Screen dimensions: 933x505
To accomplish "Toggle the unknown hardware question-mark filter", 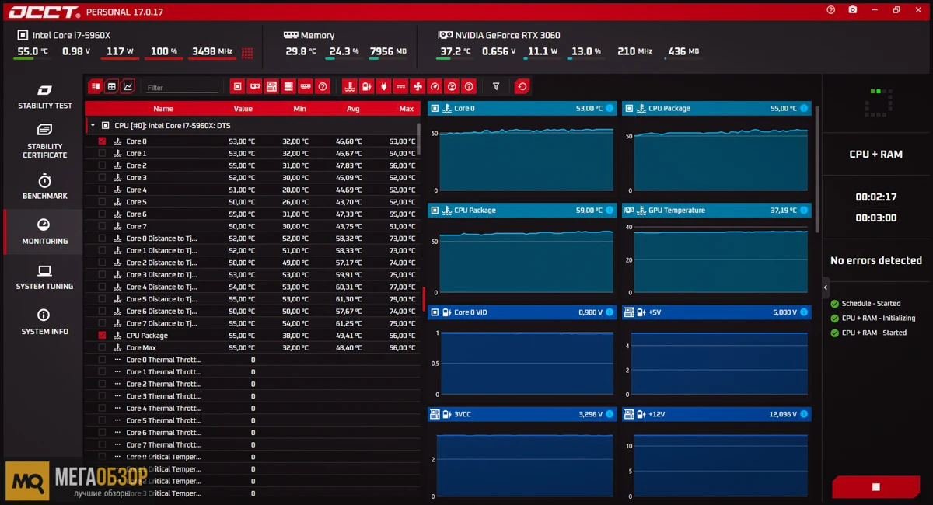I will [323, 86].
